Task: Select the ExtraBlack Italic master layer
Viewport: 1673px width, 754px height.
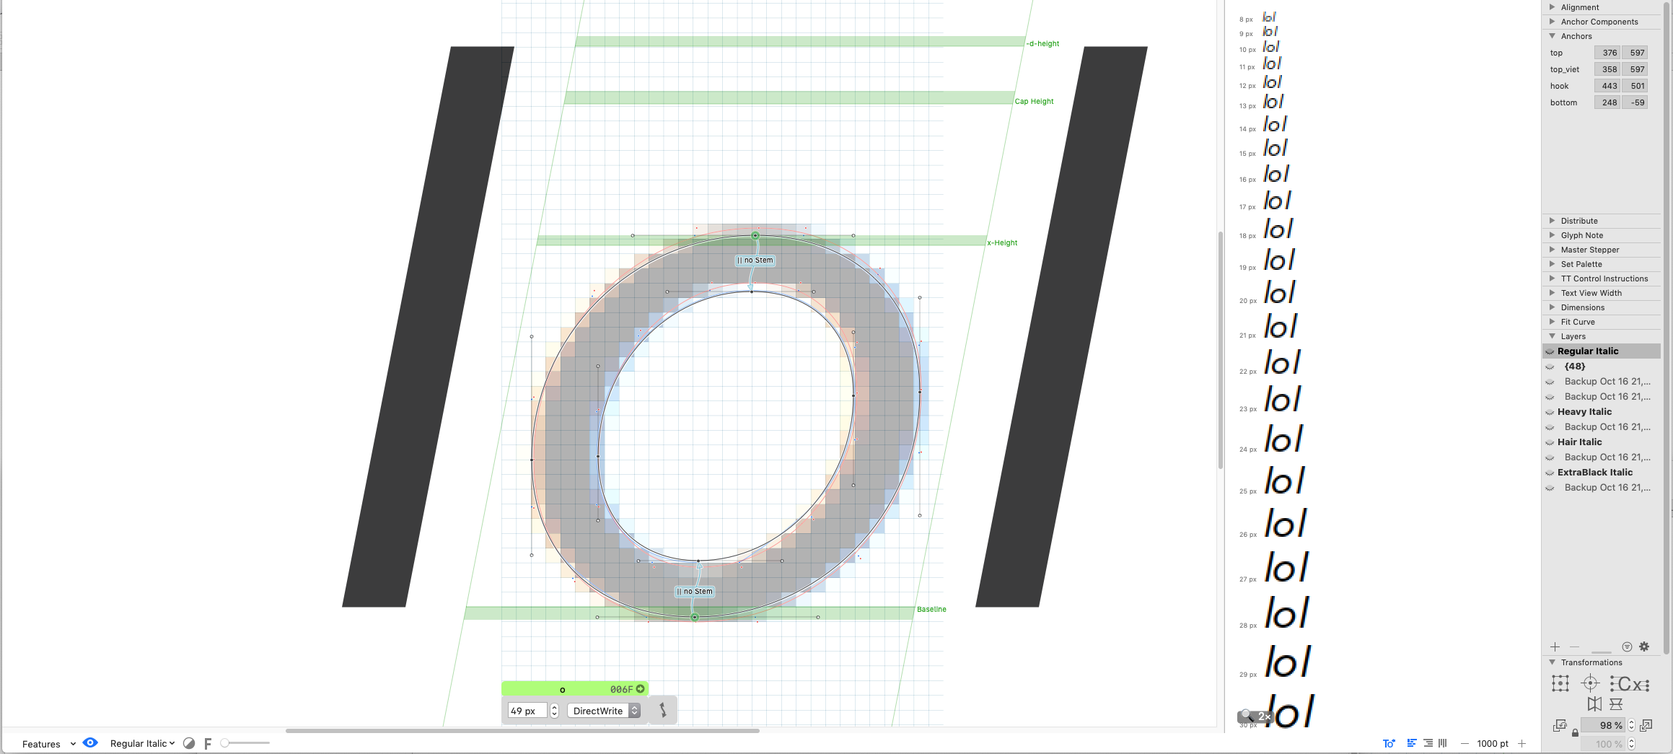Action: pos(1594,473)
